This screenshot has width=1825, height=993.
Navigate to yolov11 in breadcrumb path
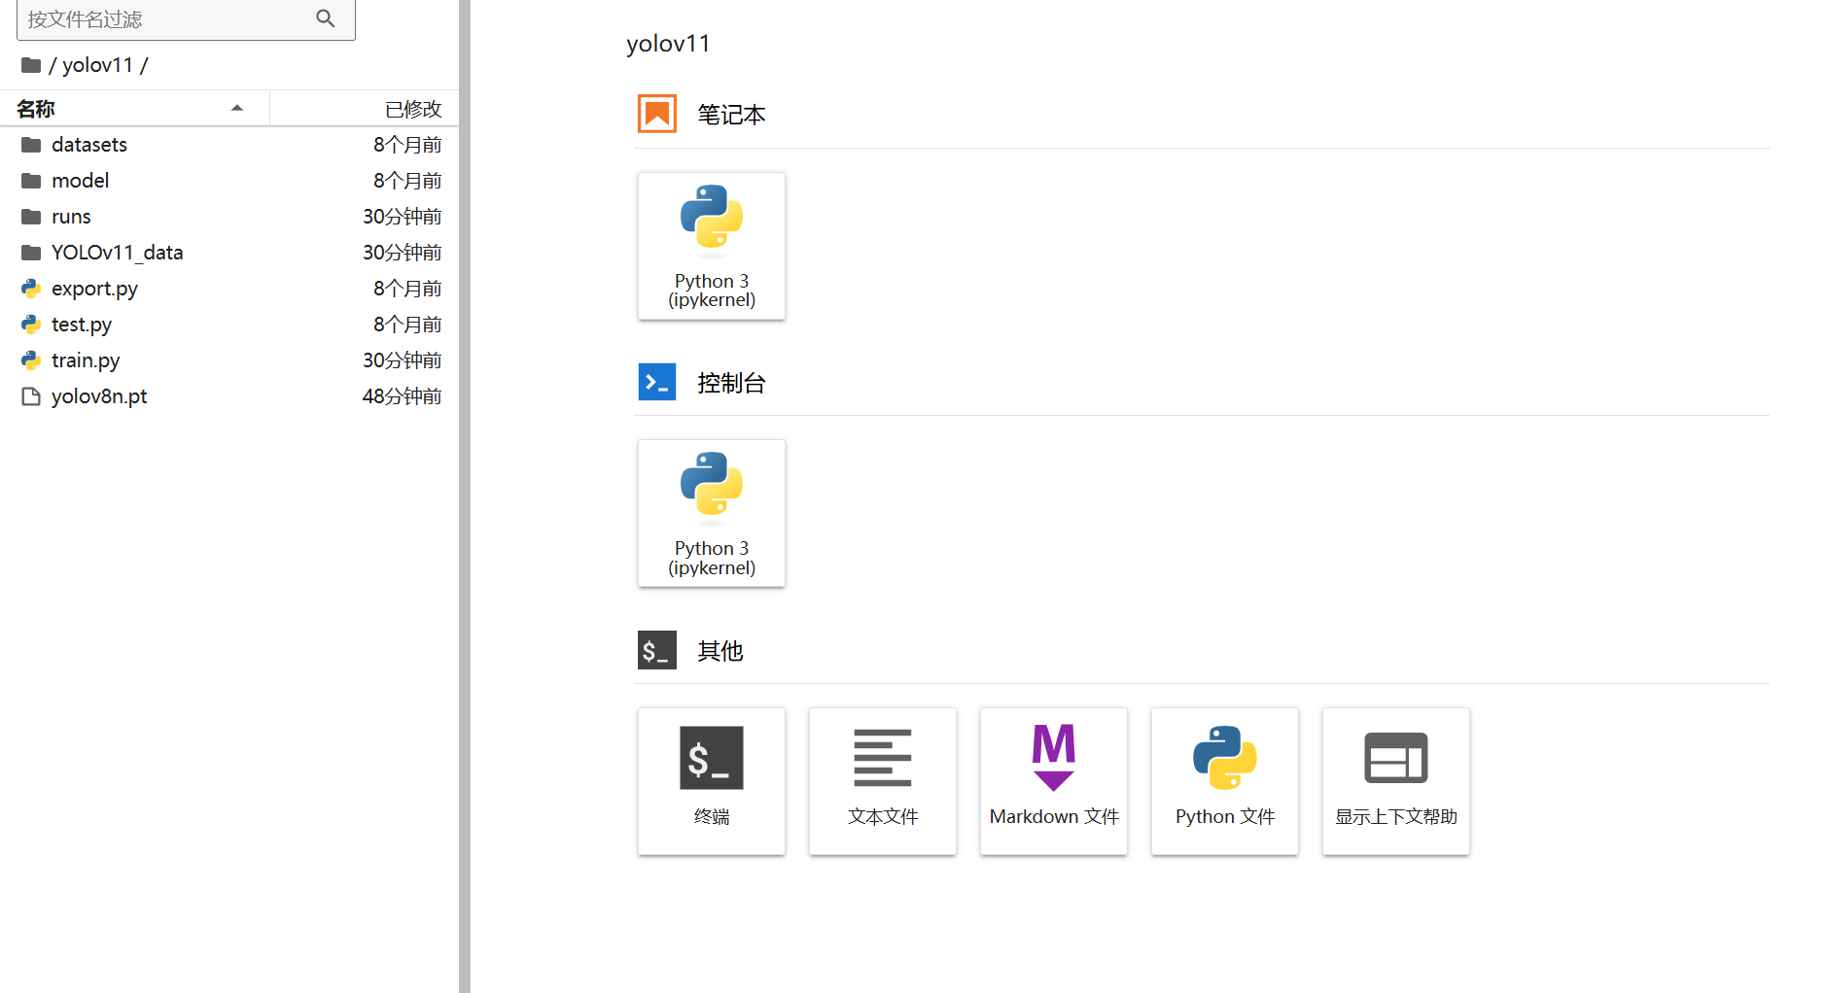point(97,65)
